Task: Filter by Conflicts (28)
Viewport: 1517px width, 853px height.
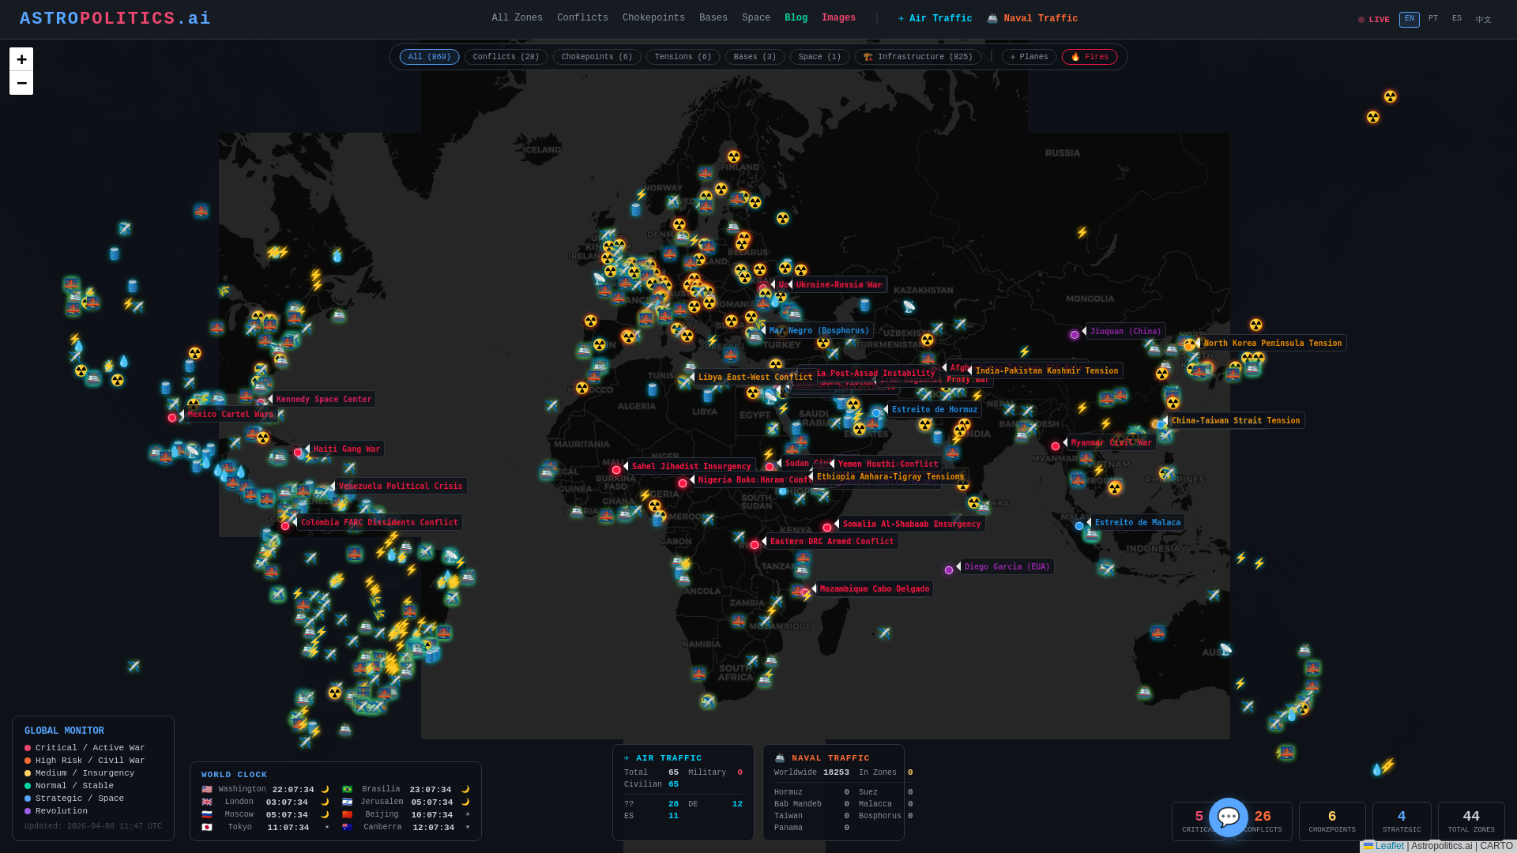Action: (x=506, y=57)
